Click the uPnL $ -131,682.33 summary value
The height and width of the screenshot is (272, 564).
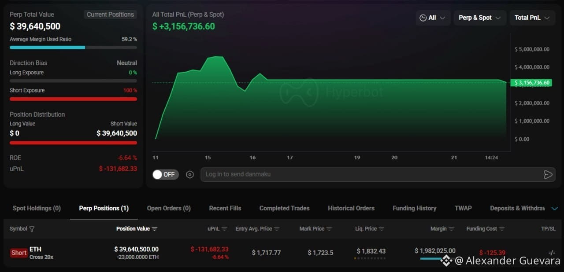[x=118, y=169]
